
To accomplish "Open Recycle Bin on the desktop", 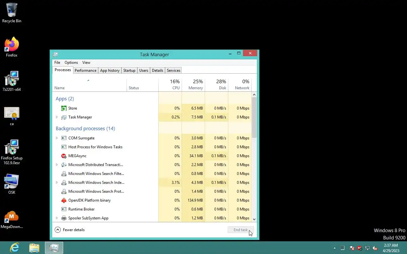I will pos(12,13).
